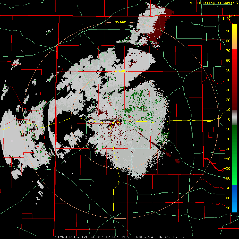
Task: Click the NEXR label above the color scale
Action: coord(233,16)
